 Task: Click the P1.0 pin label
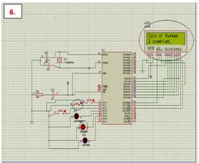(x=105, y=103)
